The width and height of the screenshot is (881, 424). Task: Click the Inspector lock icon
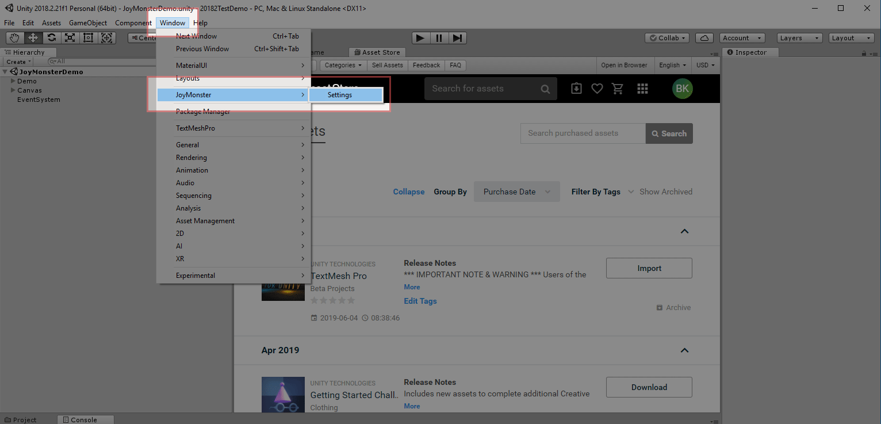[864, 53]
